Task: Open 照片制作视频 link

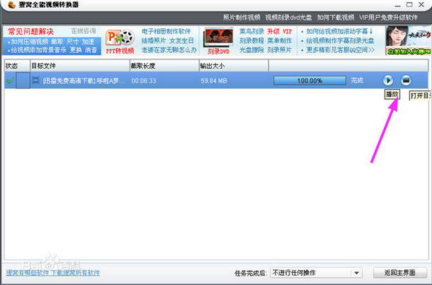Action: pos(241,18)
